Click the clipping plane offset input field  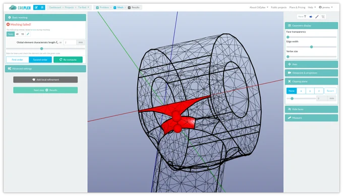coord(322,99)
